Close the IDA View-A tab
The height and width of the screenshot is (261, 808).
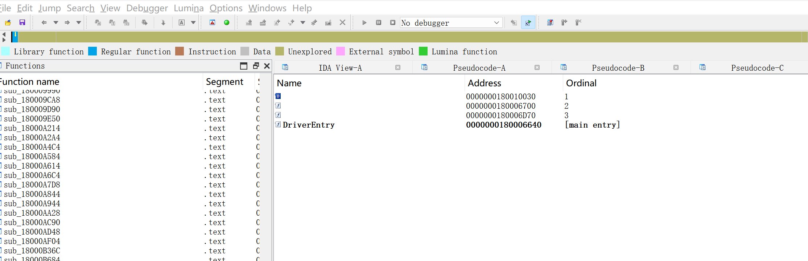(398, 67)
